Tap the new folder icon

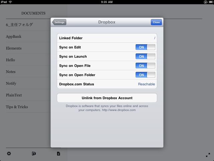coord(34,154)
